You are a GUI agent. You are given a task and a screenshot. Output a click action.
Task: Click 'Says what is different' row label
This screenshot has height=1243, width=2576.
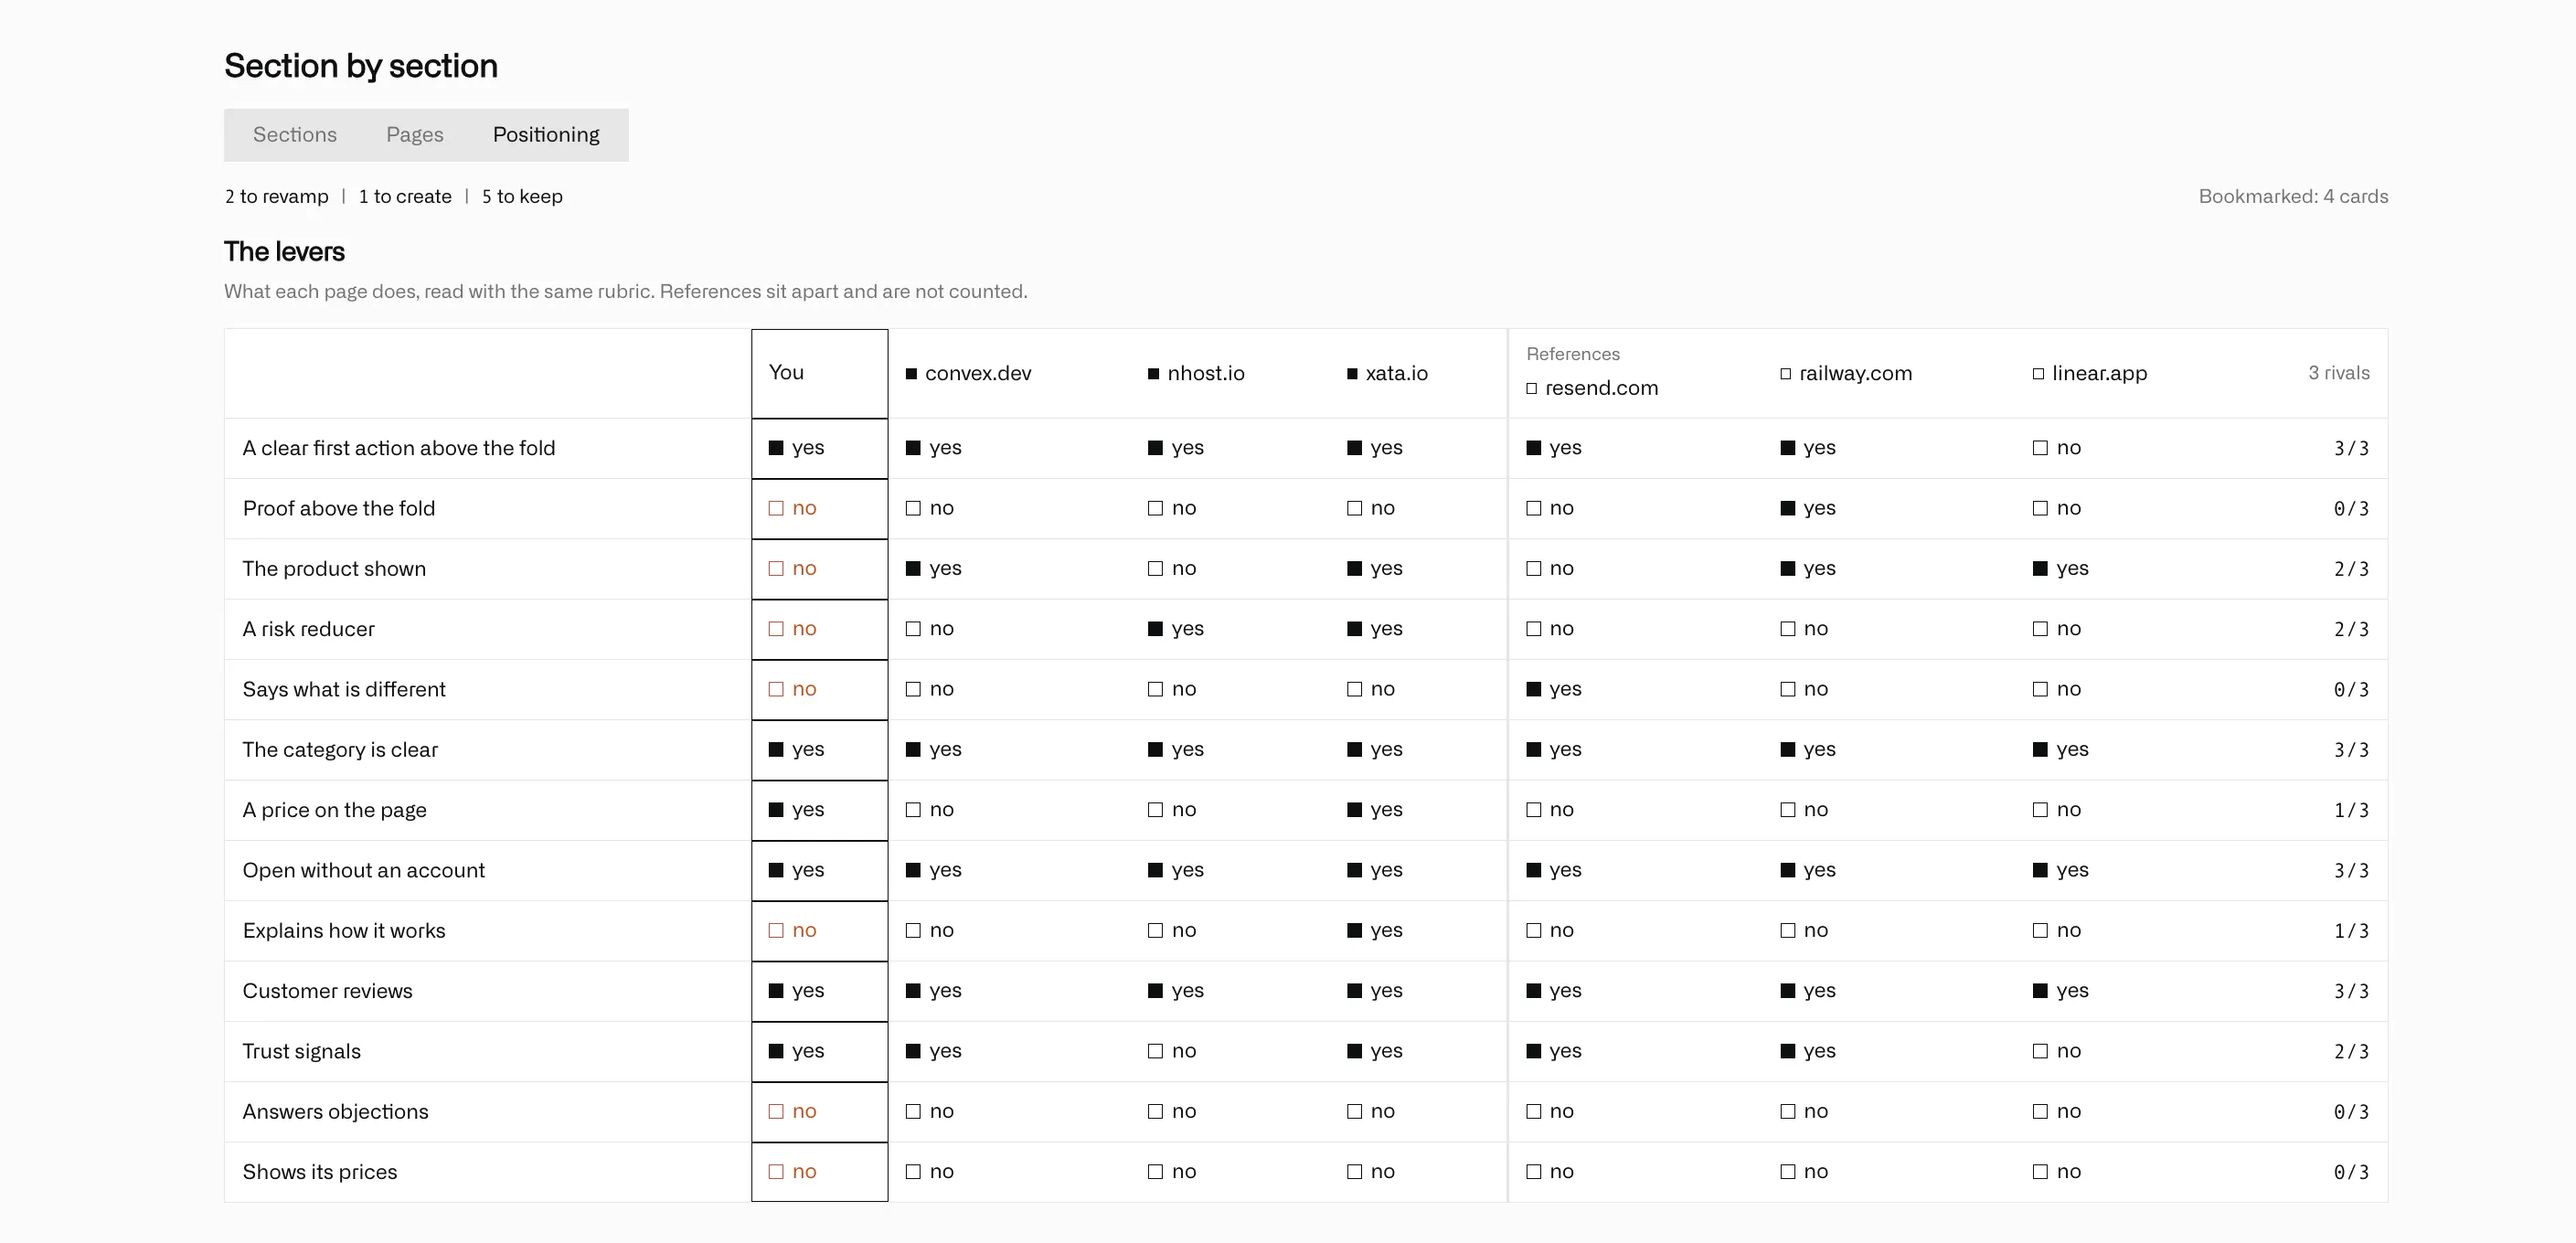tap(344, 689)
